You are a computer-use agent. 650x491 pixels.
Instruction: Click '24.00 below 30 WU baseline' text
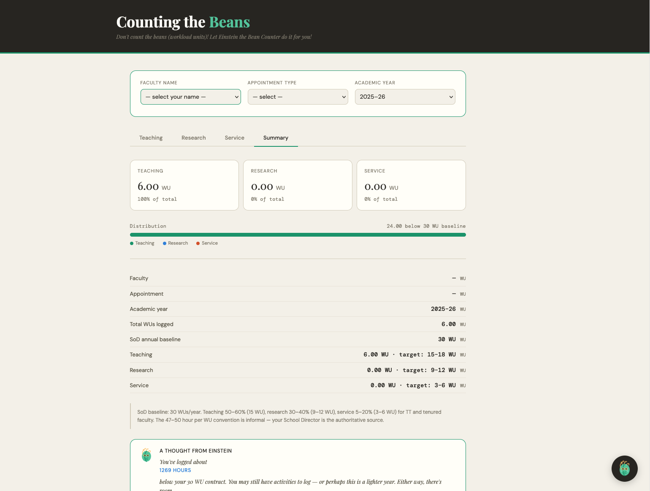(426, 226)
